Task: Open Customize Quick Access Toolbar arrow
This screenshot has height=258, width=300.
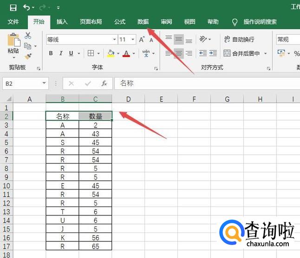Action: (x=58, y=8)
